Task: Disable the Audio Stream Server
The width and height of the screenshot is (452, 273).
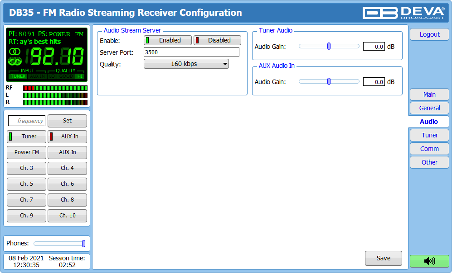Action: pos(217,40)
